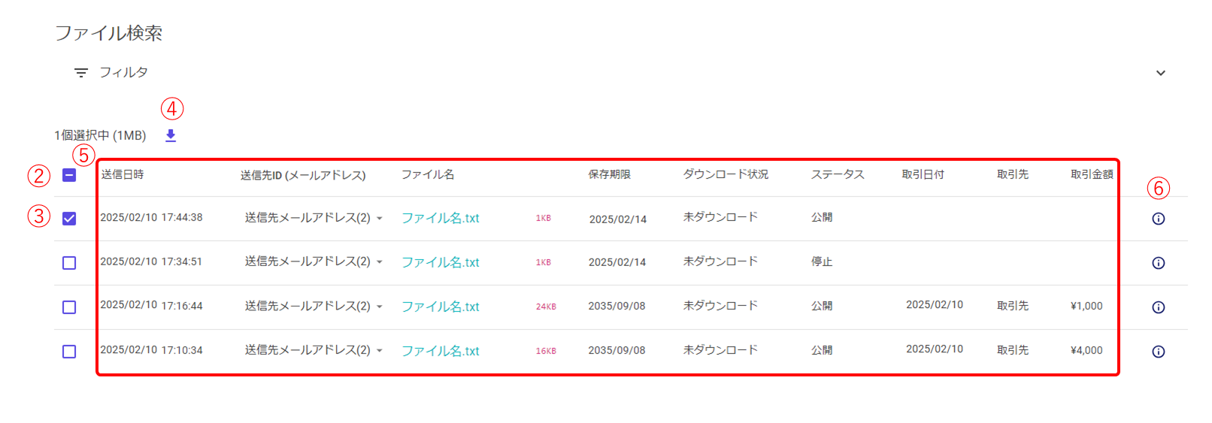
Task: Expand recipient address dropdown in 17:34:51 row
Action: 380,262
